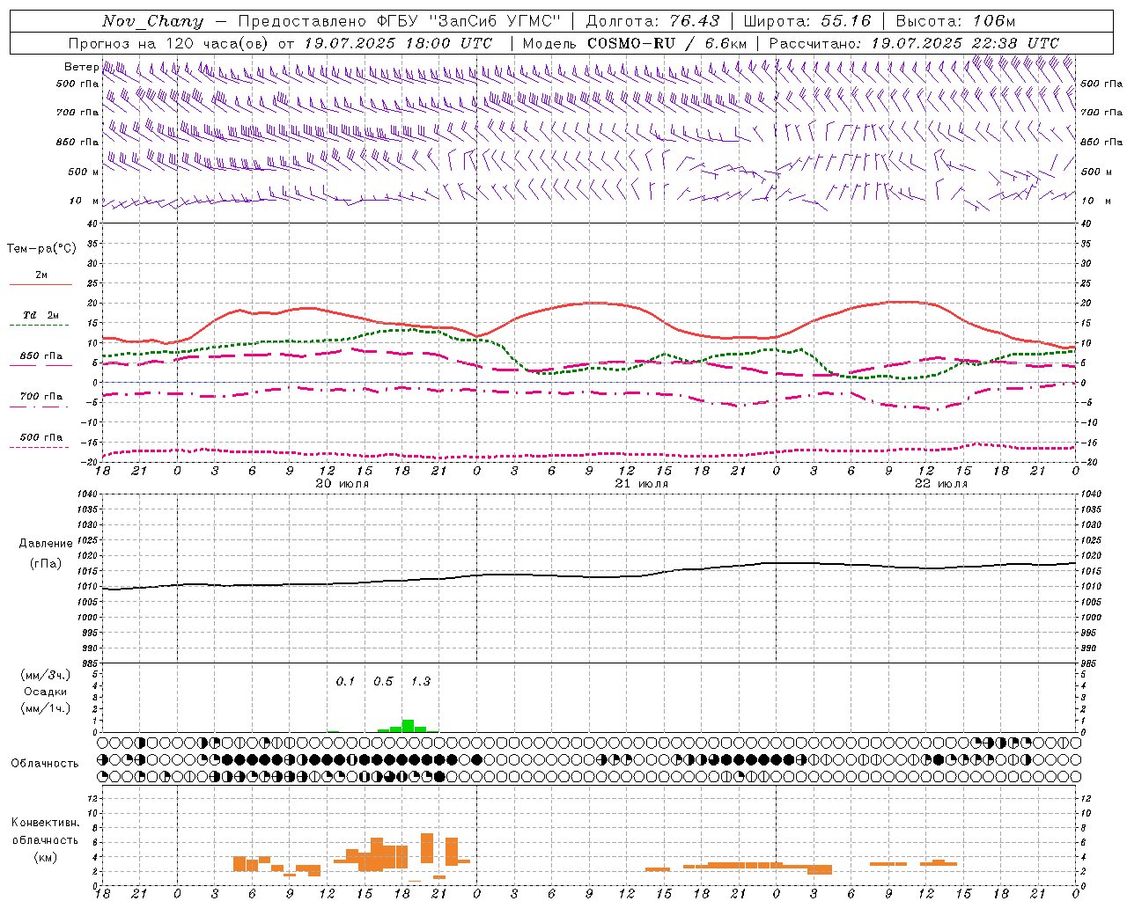Select forecast start "19.07.2025 18:00 UTC"

(398, 43)
